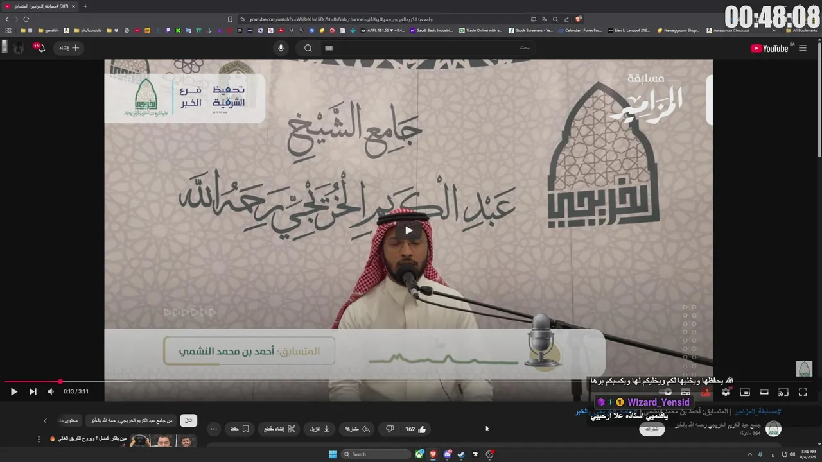Viewport: 822px width, 462px height.
Task: Select the 'من جامع عبد الكريم الخريجي' chip
Action: [x=132, y=420]
